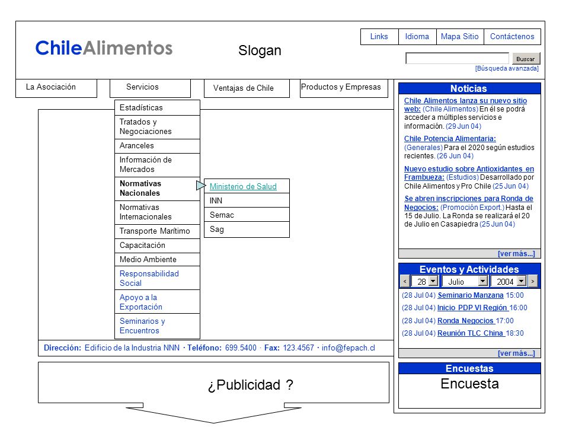The height and width of the screenshot is (427, 569).
Task: Select the Ventajas de Chile tab
Action: [x=247, y=88]
